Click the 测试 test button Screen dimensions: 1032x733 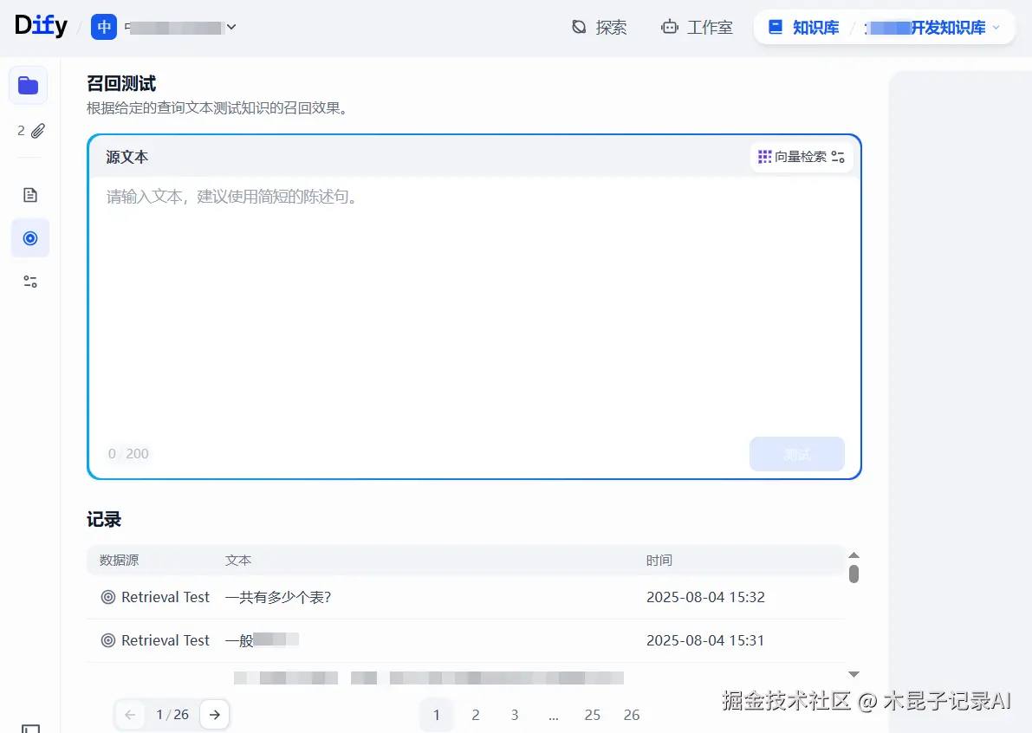pyautogui.click(x=796, y=453)
